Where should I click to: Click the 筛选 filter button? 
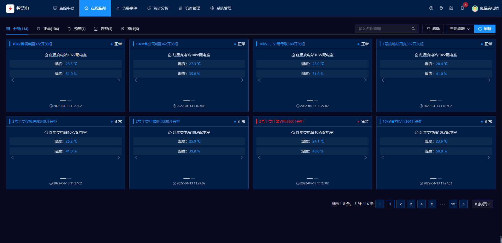tap(433, 29)
